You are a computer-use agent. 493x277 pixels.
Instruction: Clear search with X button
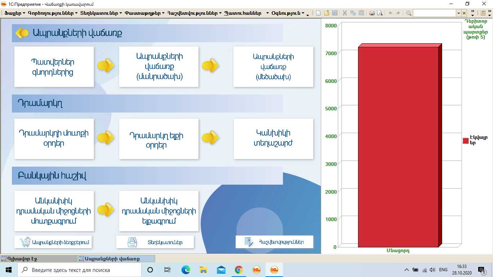tap(464, 13)
